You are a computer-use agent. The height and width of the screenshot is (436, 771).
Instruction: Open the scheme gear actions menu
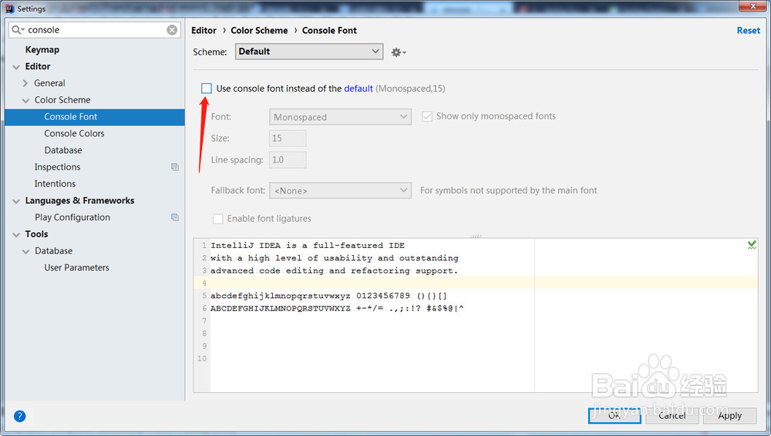399,52
